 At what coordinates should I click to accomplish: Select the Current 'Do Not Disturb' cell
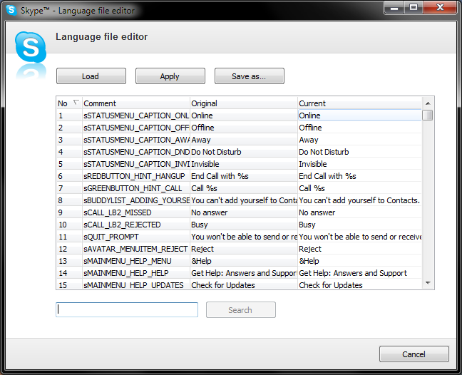360,152
